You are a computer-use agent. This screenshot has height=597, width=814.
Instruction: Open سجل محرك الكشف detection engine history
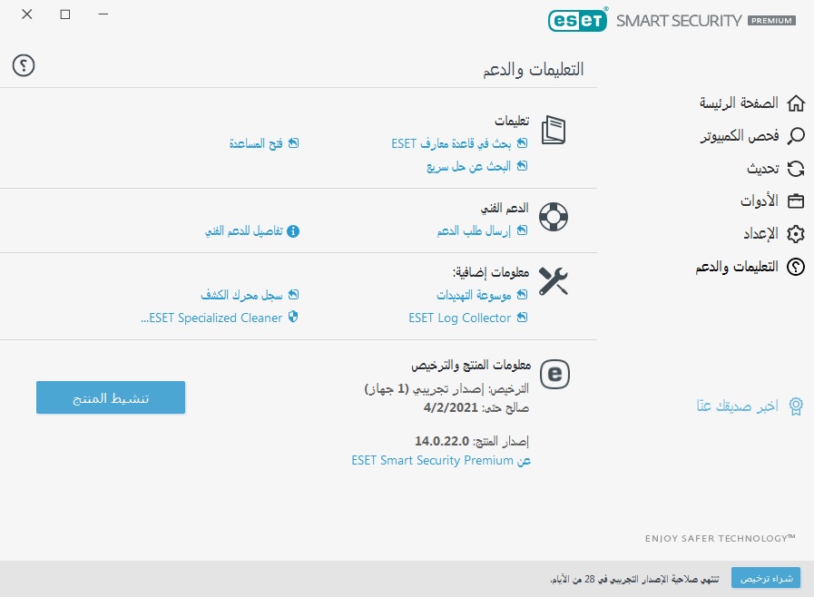coord(250,295)
